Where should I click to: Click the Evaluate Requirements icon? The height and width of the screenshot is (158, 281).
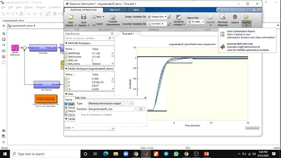pyautogui.click(x=113, y=18)
